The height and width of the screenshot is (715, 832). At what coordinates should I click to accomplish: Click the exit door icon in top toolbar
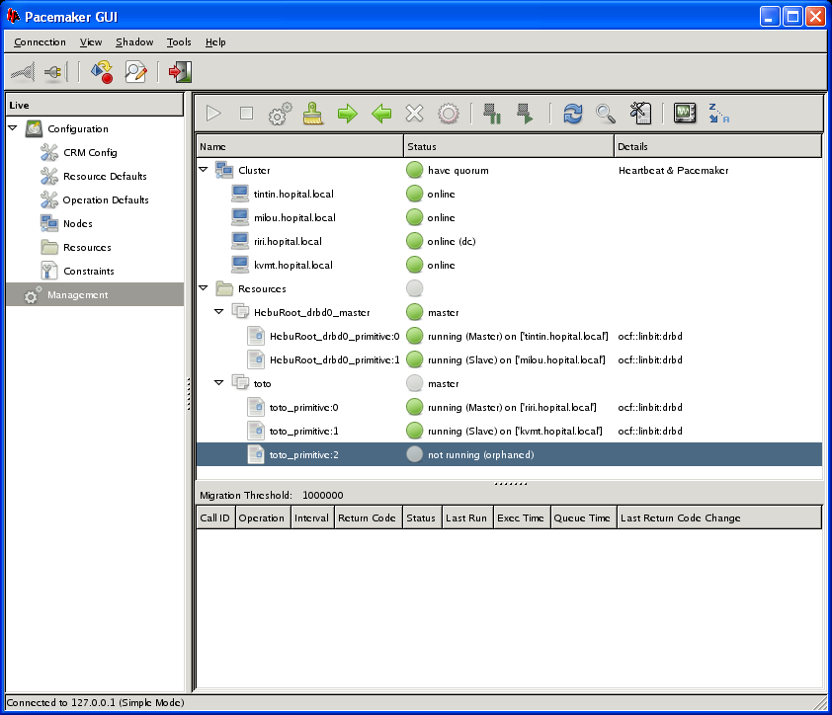(180, 71)
